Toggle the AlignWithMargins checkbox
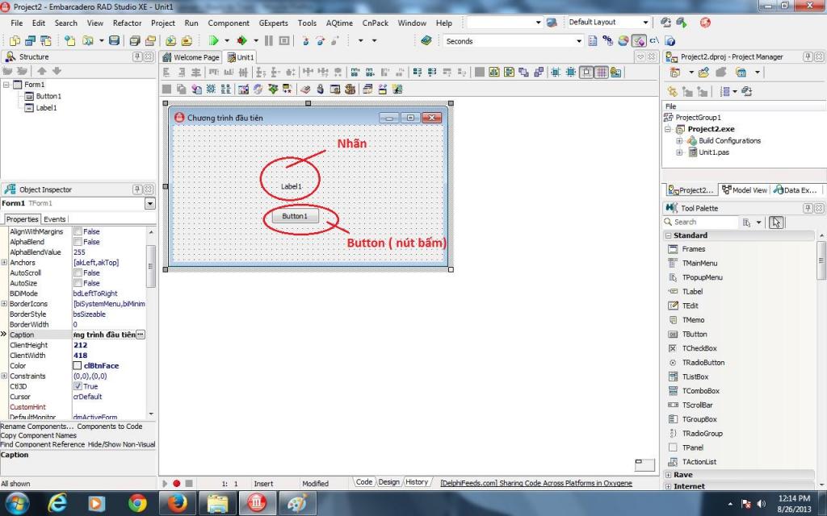Image resolution: width=827 pixels, height=516 pixels. tap(78, 231)
